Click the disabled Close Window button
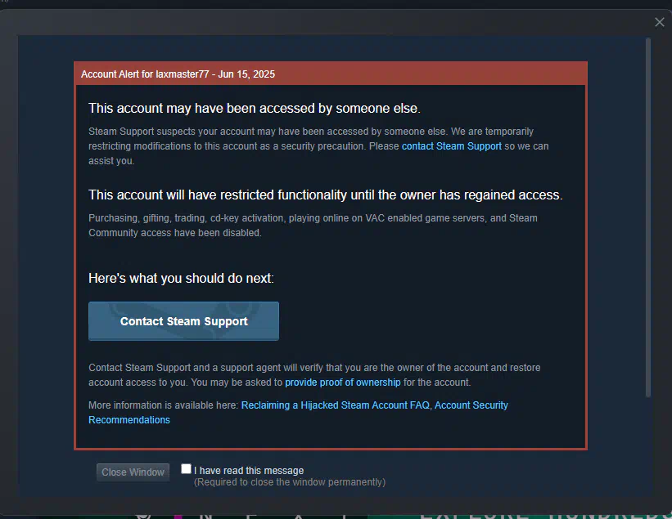The image size is (672, 519). [133, 472]
